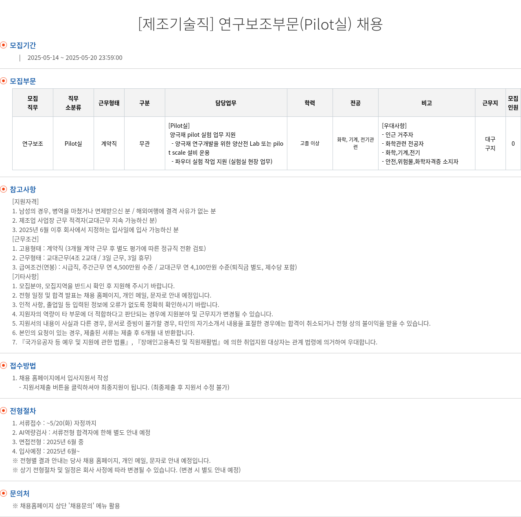Select the 고졸 이상 cell

310,143
